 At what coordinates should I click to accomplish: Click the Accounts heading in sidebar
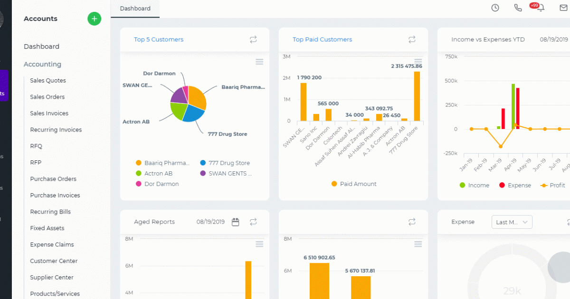click(40, 19)
